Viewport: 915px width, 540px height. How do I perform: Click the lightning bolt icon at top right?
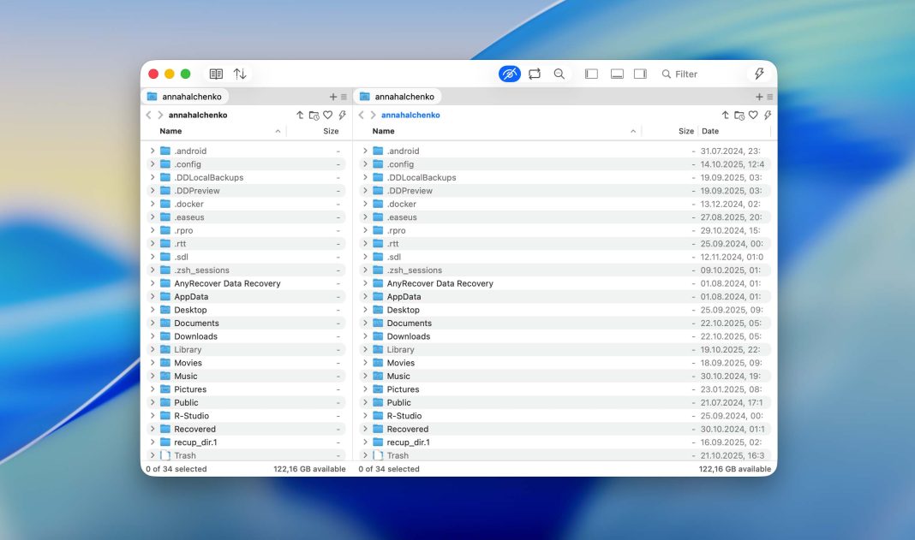757,74
